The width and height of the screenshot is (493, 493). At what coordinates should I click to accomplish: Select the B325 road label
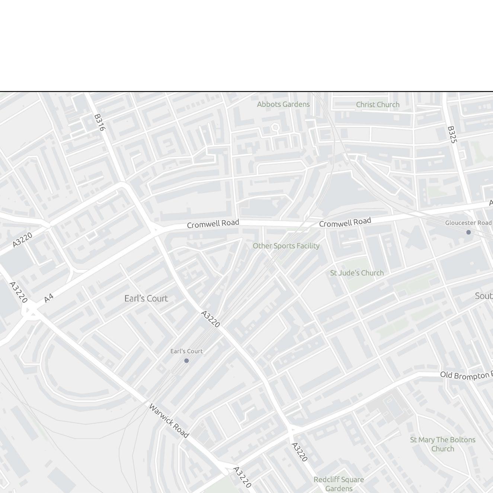tap(452, 134)
